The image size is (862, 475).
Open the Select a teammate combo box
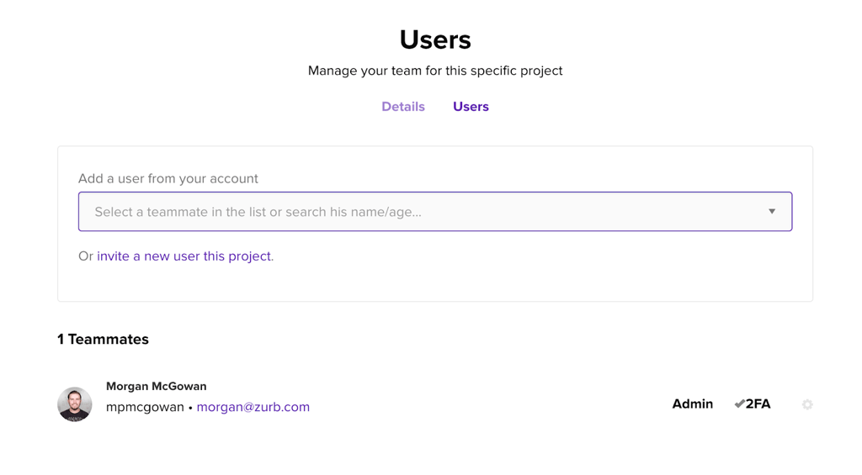(x=435, y=211)
